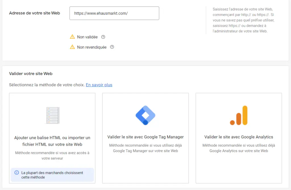Open the En savoir plus link
The height and width of the screenshot is (190, 291).
click(99, 85)
